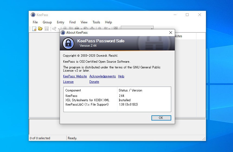Screen dimensions: 233x152
Task: Click the large padlock logo in the banner
Action: point(68,43)
